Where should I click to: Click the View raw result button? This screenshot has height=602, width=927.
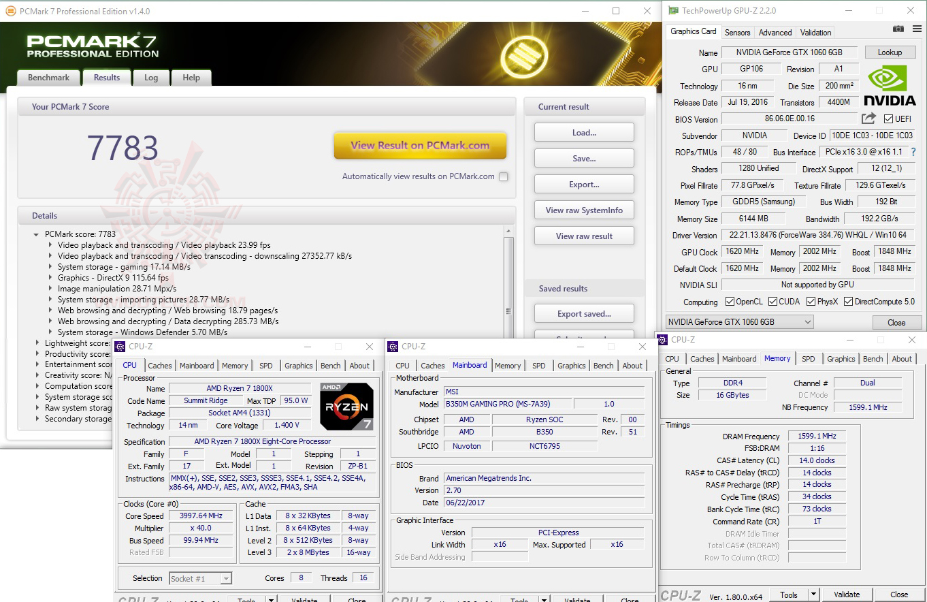584,236
